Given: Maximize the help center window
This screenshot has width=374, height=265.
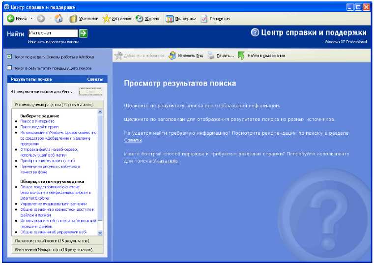Looking at the screenshot, I should pyautogui.click(x=358, y=7).
